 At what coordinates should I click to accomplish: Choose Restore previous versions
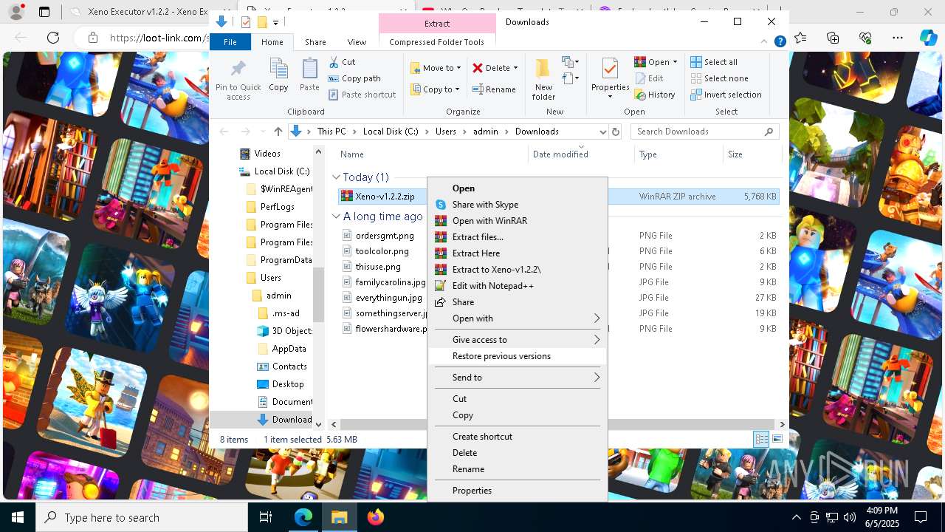coord(517,356)
